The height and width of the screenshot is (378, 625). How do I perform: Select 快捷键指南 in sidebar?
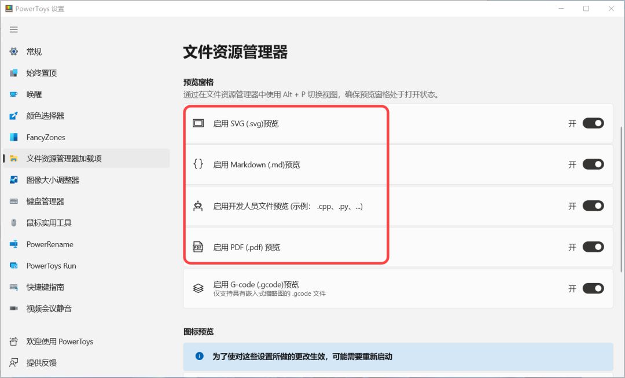86,287
